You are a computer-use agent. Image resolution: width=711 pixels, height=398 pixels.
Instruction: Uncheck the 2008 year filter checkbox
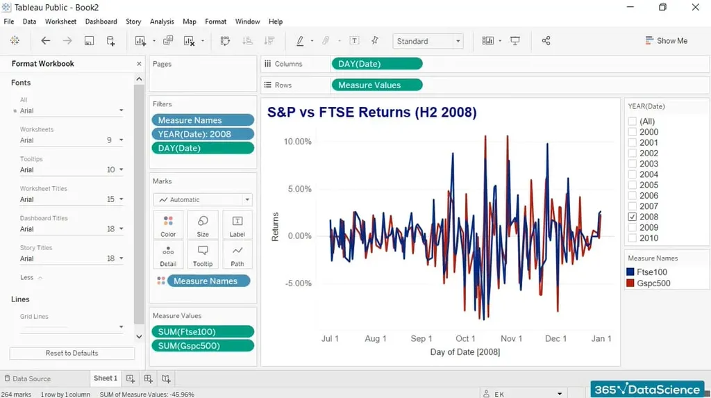pyautogui.click(x=632, y=217)
